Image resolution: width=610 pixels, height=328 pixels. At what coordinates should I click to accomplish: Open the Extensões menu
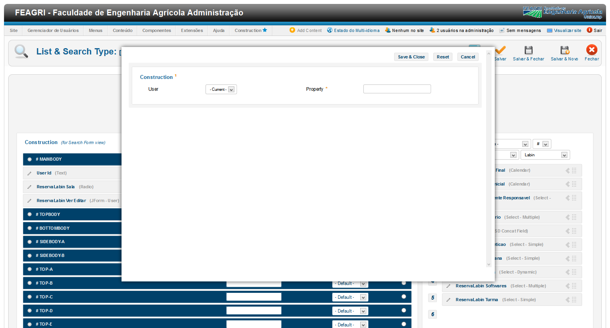click(x=192, y=30)
